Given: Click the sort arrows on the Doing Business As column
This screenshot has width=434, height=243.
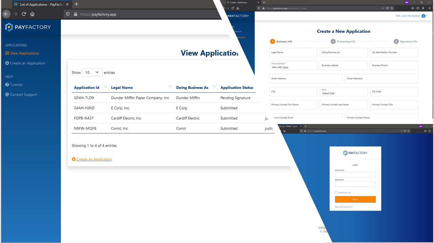Looking at the screenshot, I should click(x=215, y=86).
